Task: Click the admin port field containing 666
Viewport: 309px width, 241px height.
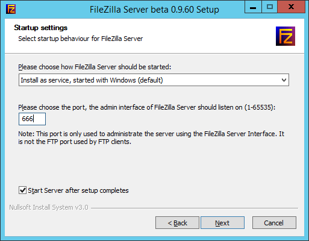Action: [32, 119]
